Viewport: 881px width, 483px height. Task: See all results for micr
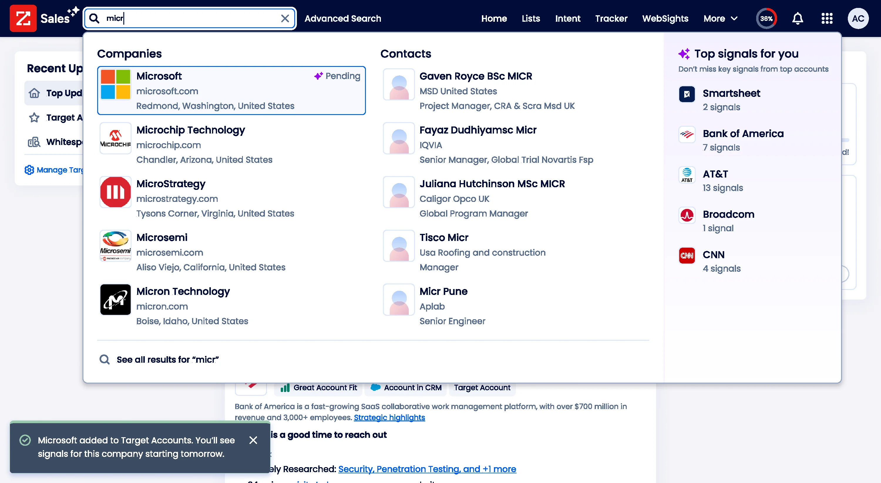[168, 359]
